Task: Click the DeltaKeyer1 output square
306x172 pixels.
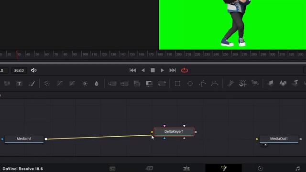Action: [196, 132]
